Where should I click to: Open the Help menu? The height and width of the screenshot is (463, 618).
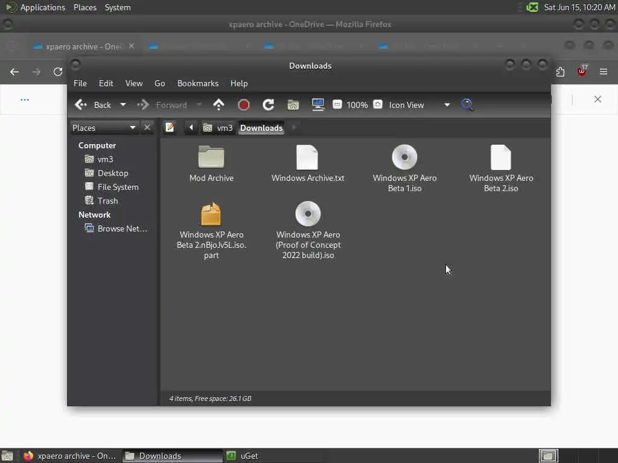pyautogui.click(x=239, y=83)
